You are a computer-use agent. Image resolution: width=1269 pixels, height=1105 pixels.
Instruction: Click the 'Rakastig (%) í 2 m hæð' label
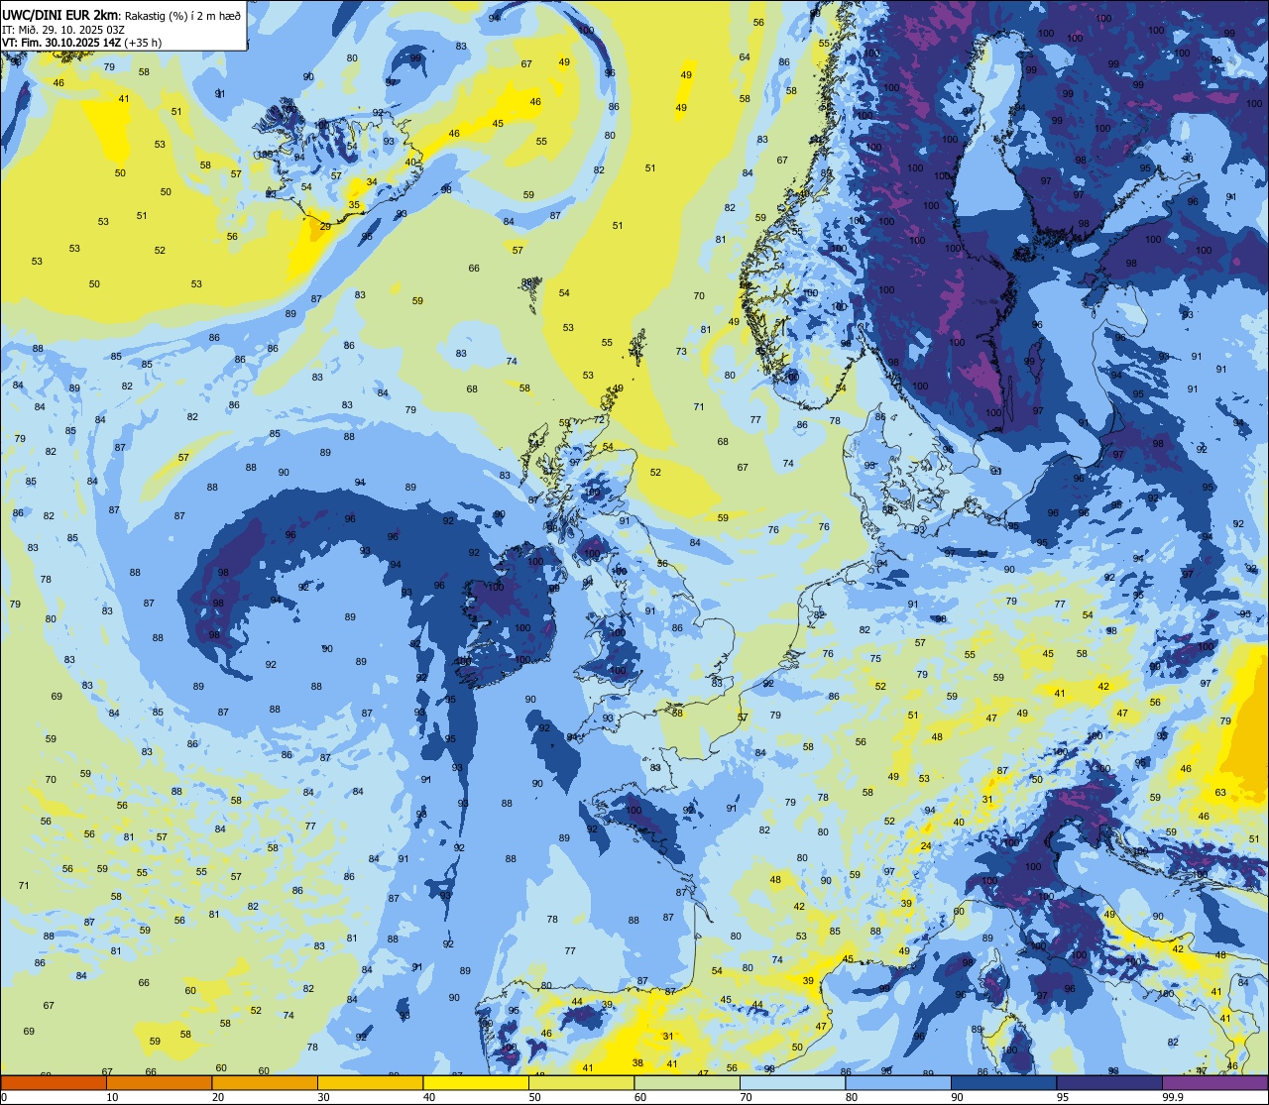click(x=182, y=15)
